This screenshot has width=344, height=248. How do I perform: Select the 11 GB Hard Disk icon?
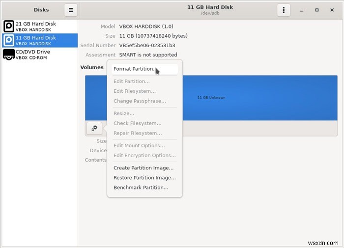(x=9, y=40)
